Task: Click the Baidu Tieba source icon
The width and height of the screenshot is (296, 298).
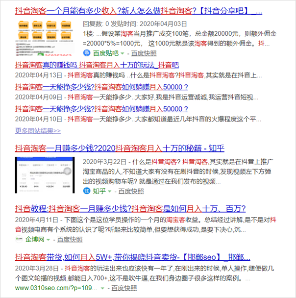Action: pos(87,53)
